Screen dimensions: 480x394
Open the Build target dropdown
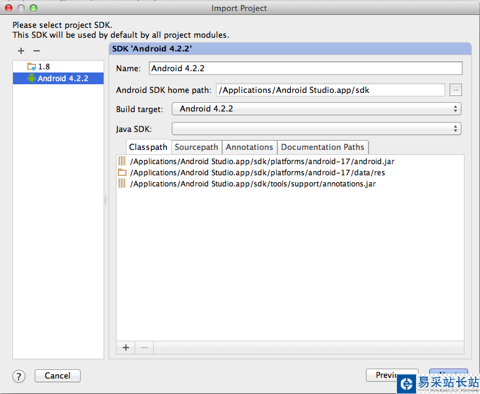click(x=316, y=109)
